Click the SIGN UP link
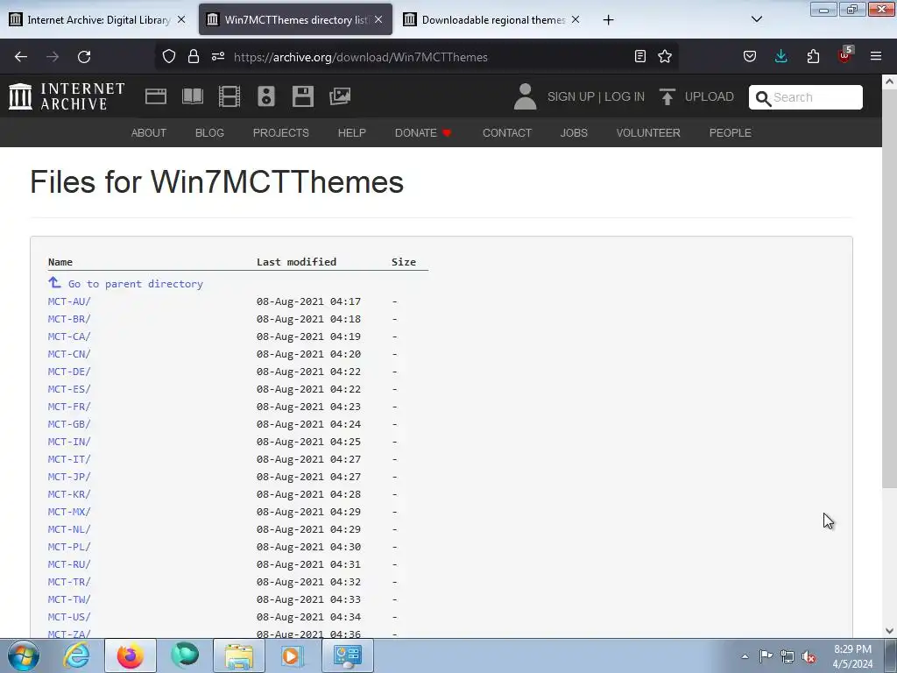897x673 pixels. tap(571, 96)
